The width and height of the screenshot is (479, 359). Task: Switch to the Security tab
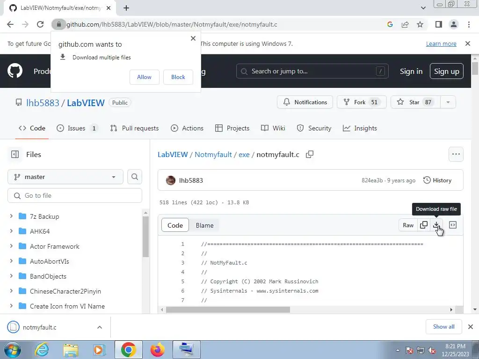pyautogui.click(x=314, y=128)
